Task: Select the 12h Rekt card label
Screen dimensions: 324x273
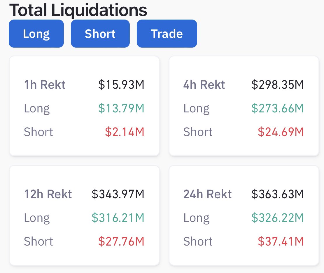Action: (48, 194)
